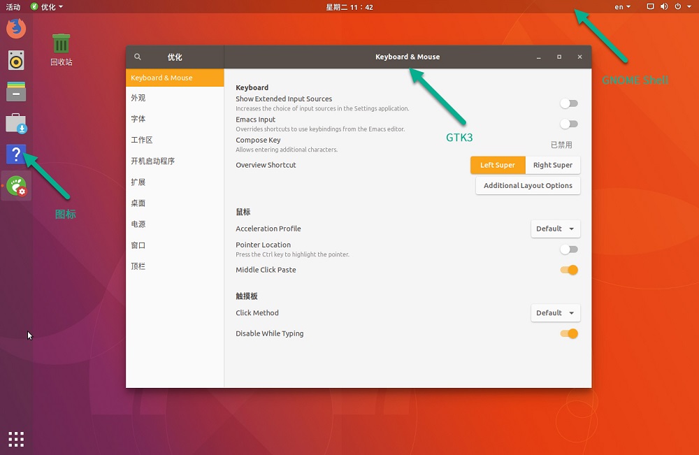Choose Right Super for Overview Shortcut
Screen dimensions: 699x455
[x=552, y=166]
